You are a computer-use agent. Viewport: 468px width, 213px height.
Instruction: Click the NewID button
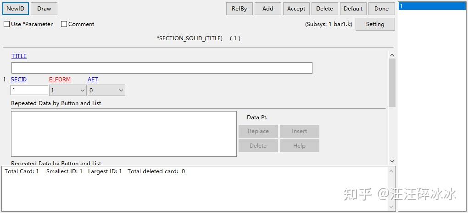click(x=16, y=9)
